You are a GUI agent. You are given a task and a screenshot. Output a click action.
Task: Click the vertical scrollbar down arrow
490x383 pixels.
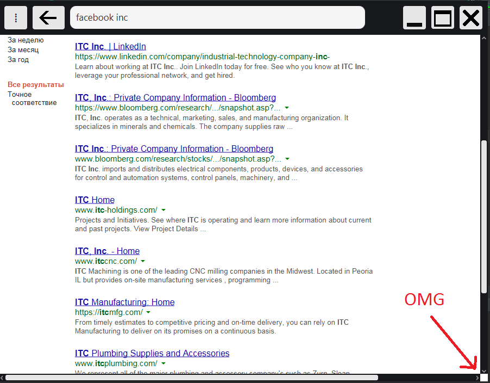[484, 371]
